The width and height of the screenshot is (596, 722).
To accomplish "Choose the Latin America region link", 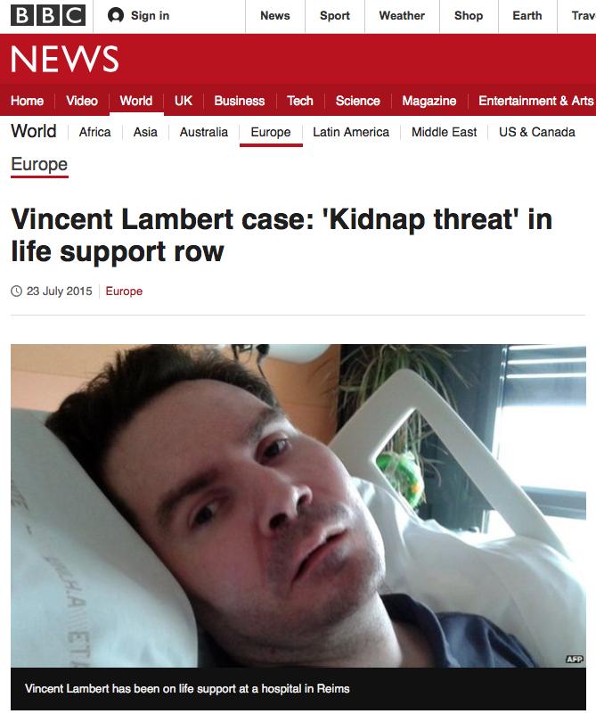I will coord(351,132).
